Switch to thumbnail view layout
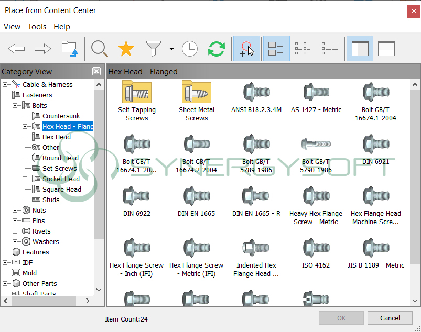Image resolution: width=421 pixels, height=332 pixels. click(x=276, y=49)
